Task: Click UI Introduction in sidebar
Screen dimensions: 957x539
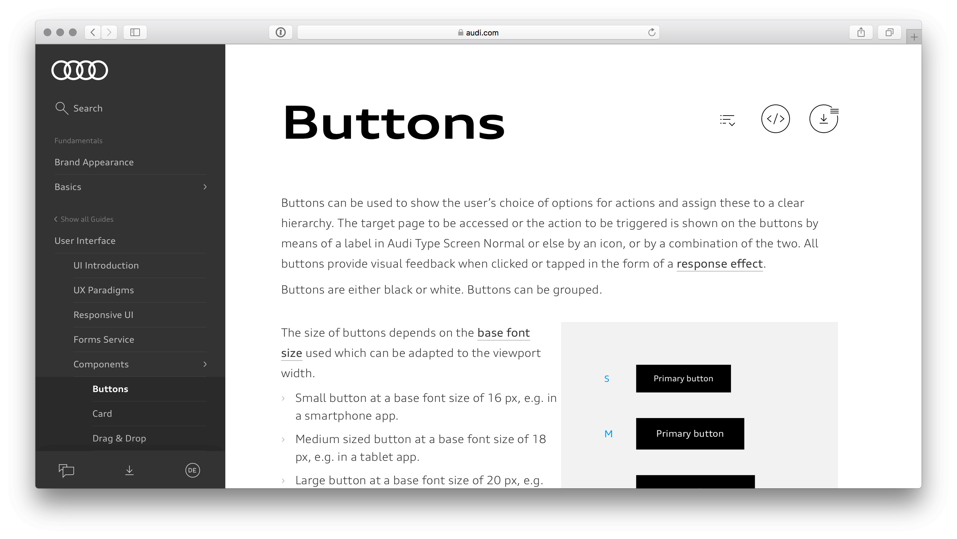Action: click(x=106, y=265)
